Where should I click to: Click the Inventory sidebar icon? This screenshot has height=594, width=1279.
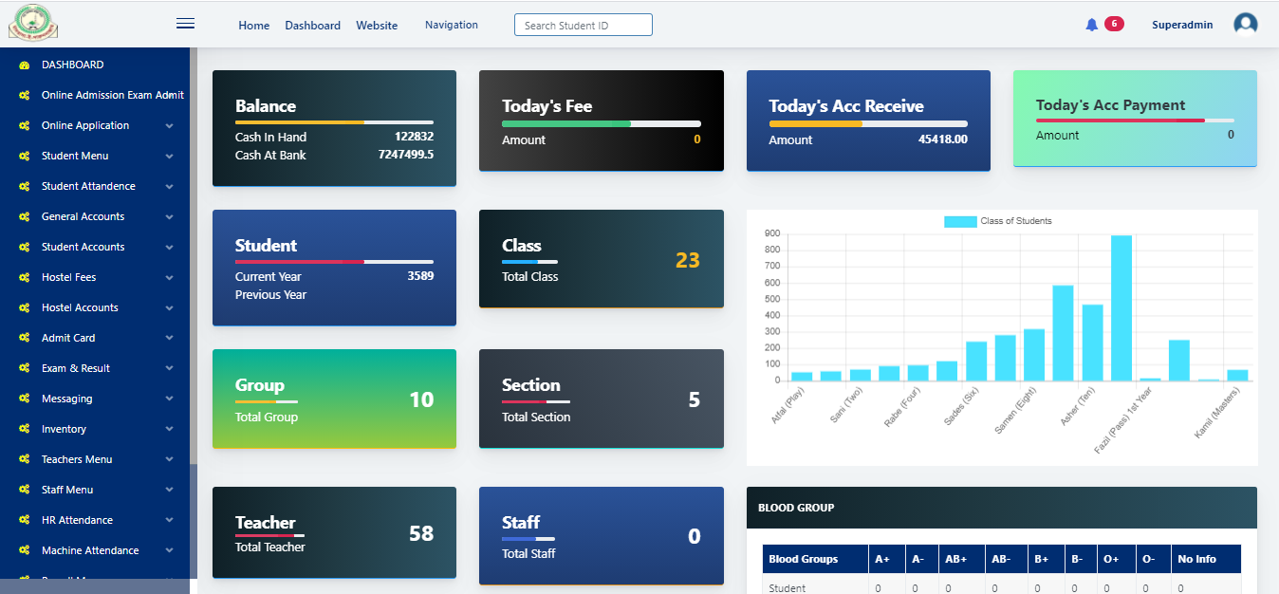coord(24,430)
